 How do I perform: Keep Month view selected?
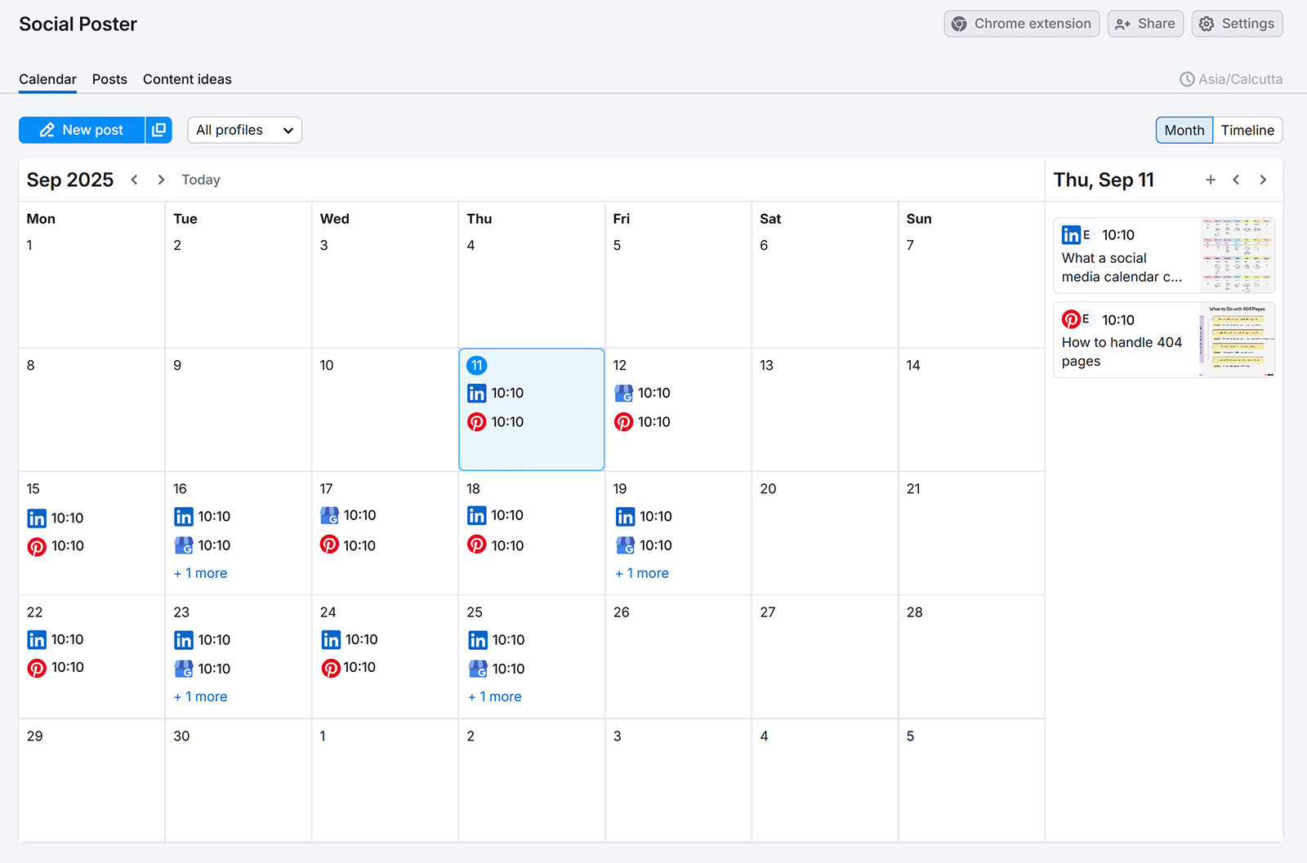(x=1184, y=130)
